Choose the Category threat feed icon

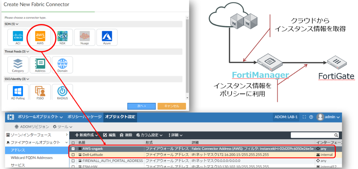(18, 65)
